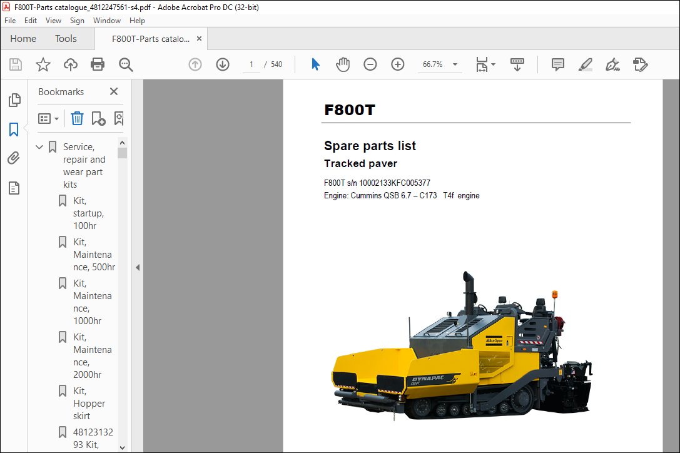Choose the Selection arrow tool
Screen dimensions: 680x453
[x=315, y=64]
